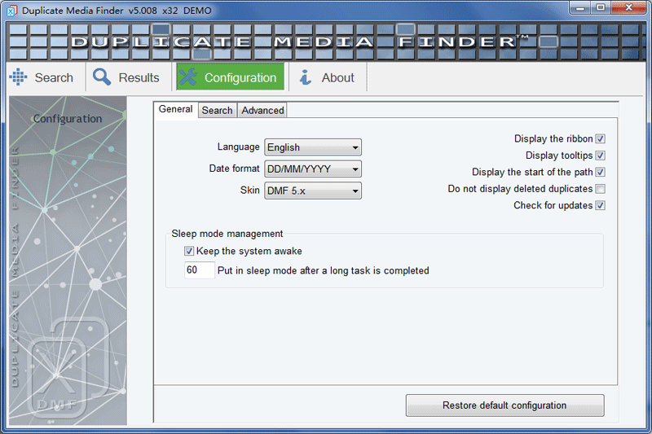Select the Configuration section
The width and height of the screenshot is (652, 434).
click(231, 77)
